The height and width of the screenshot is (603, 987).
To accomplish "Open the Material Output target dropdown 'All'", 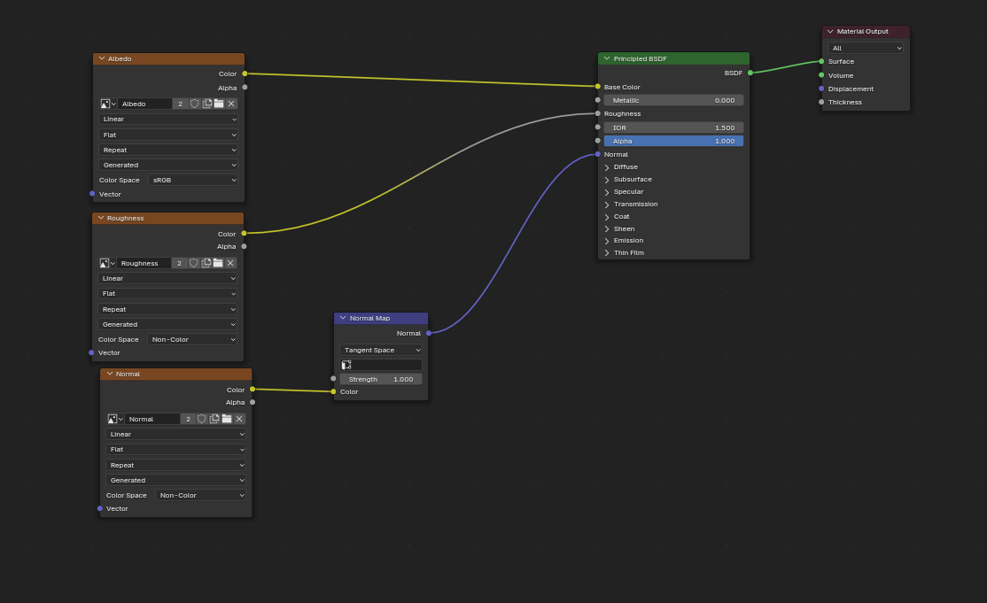I will coord(866,48).
